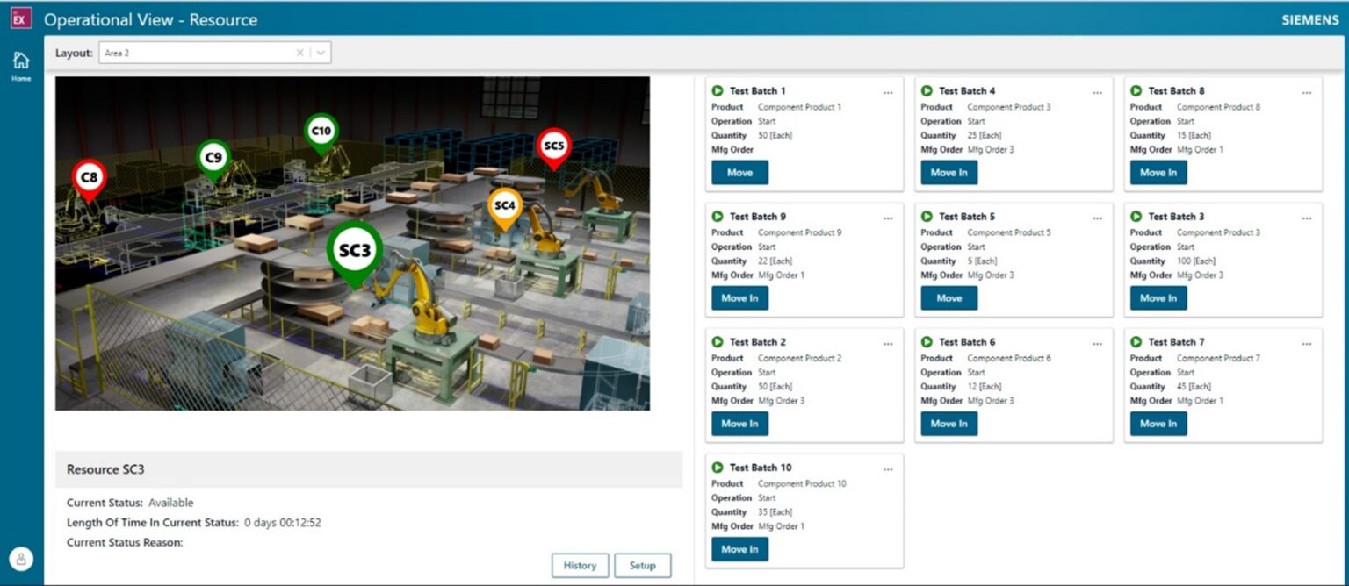Open the user profile icon bottom left
1349x586 pixels.
pyautogui.click(x=20, y=558)
